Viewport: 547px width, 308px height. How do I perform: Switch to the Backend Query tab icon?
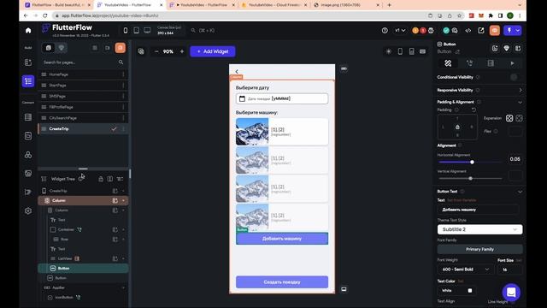point(491,63)
